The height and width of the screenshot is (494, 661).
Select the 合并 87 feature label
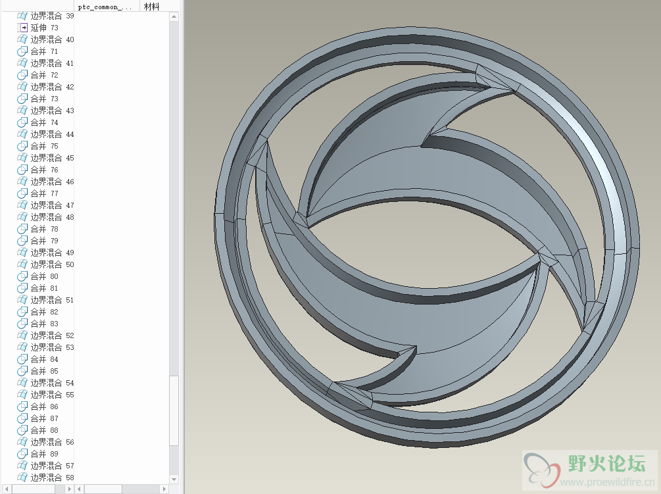tap(45, 418)
